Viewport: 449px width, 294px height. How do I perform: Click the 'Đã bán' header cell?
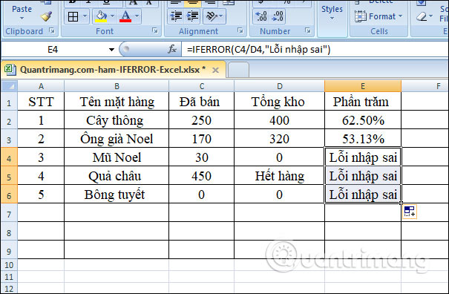[x=202, y=102]
